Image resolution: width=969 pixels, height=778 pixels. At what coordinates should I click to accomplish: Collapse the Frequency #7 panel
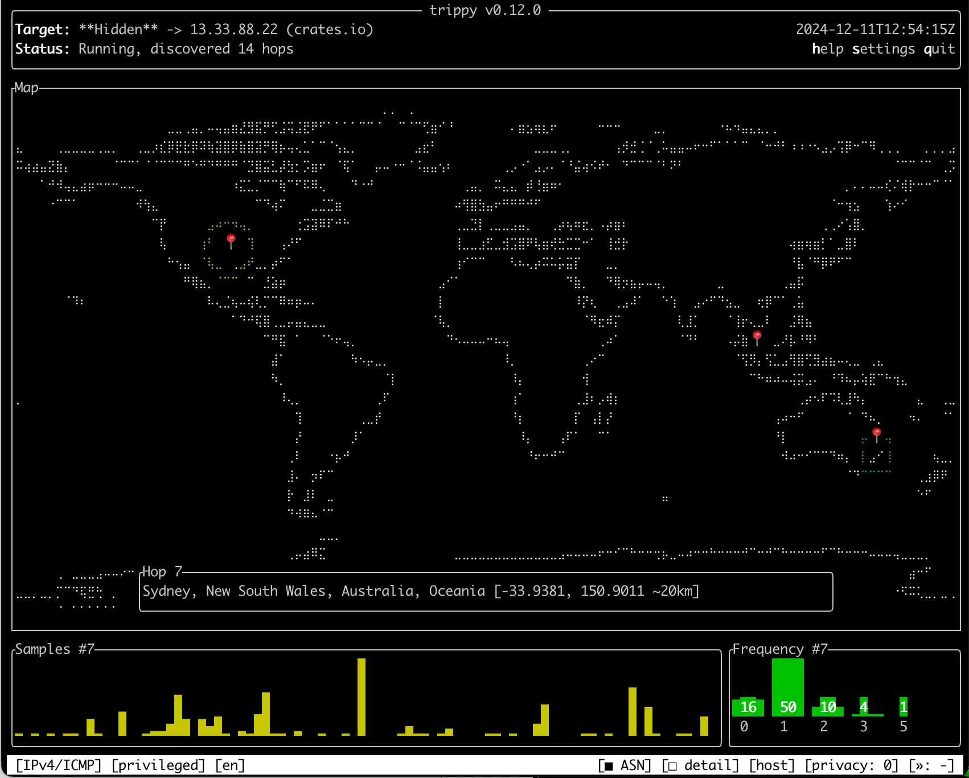coord(781,649)
